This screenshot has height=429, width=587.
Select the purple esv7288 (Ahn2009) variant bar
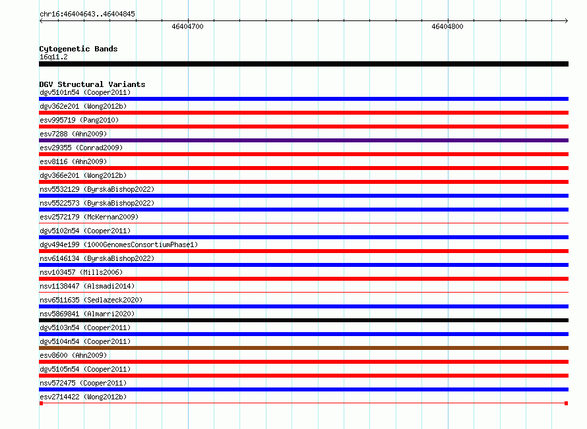coord(303,140)
